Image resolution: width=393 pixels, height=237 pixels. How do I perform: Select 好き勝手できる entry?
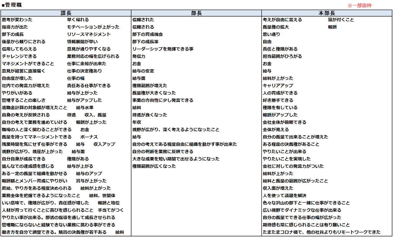(278, 100)
